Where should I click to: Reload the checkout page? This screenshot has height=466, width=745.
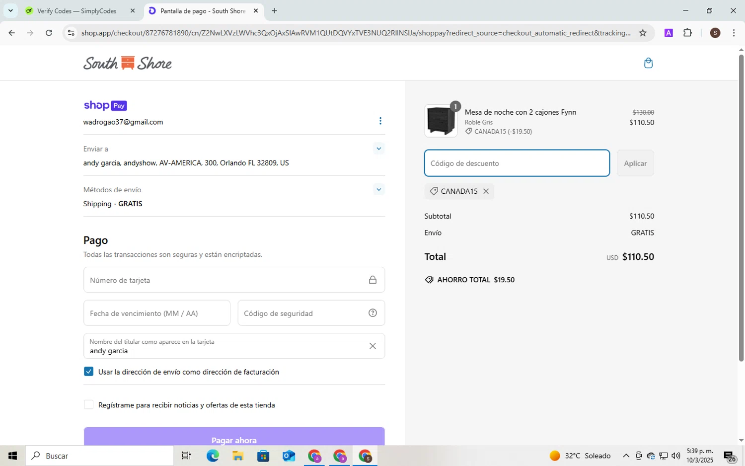point(49,33)
